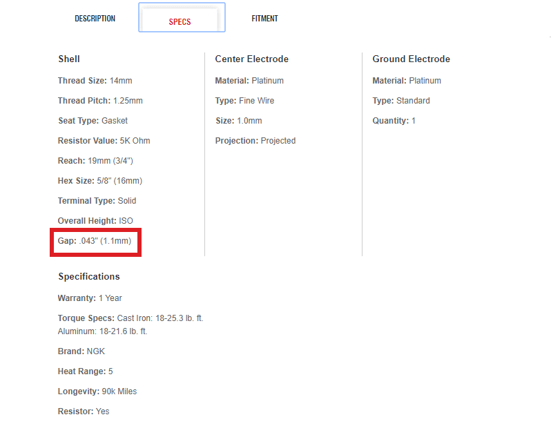Viewport: 551px width, 426px height.
Task: Click the highlighted Gap .043" value
Action: click(x=95, y=241)
